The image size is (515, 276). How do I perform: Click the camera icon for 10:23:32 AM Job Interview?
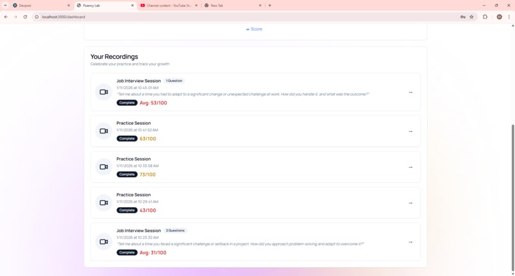[104, 242]
